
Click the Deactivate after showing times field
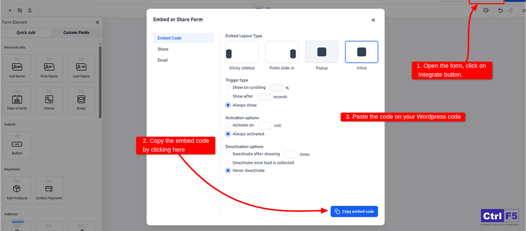(x=291, y=154)
